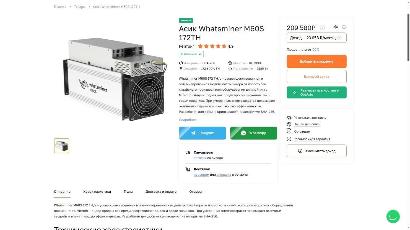Open the Отзывы tab

196,192
